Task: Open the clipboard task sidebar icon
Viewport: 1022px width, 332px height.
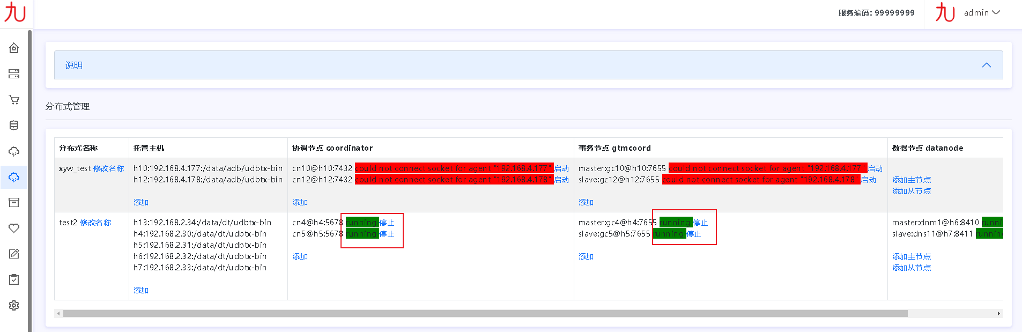Action: tap(14, 279)
